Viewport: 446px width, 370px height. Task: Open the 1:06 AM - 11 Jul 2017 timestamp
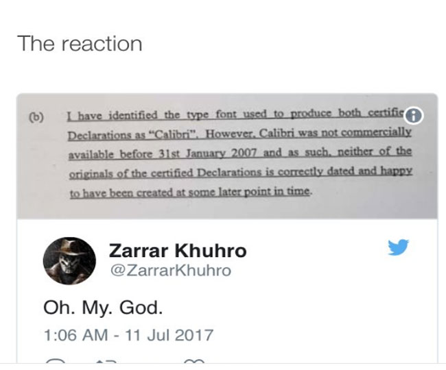128,335
